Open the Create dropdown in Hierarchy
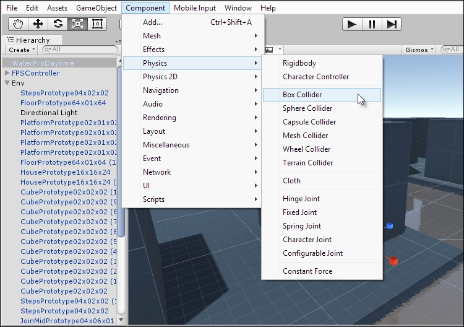 coord(21,50)
